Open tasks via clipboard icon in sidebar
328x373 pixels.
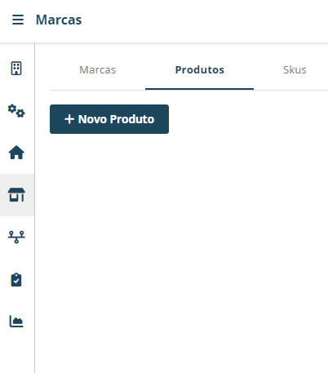coord(16,279)
